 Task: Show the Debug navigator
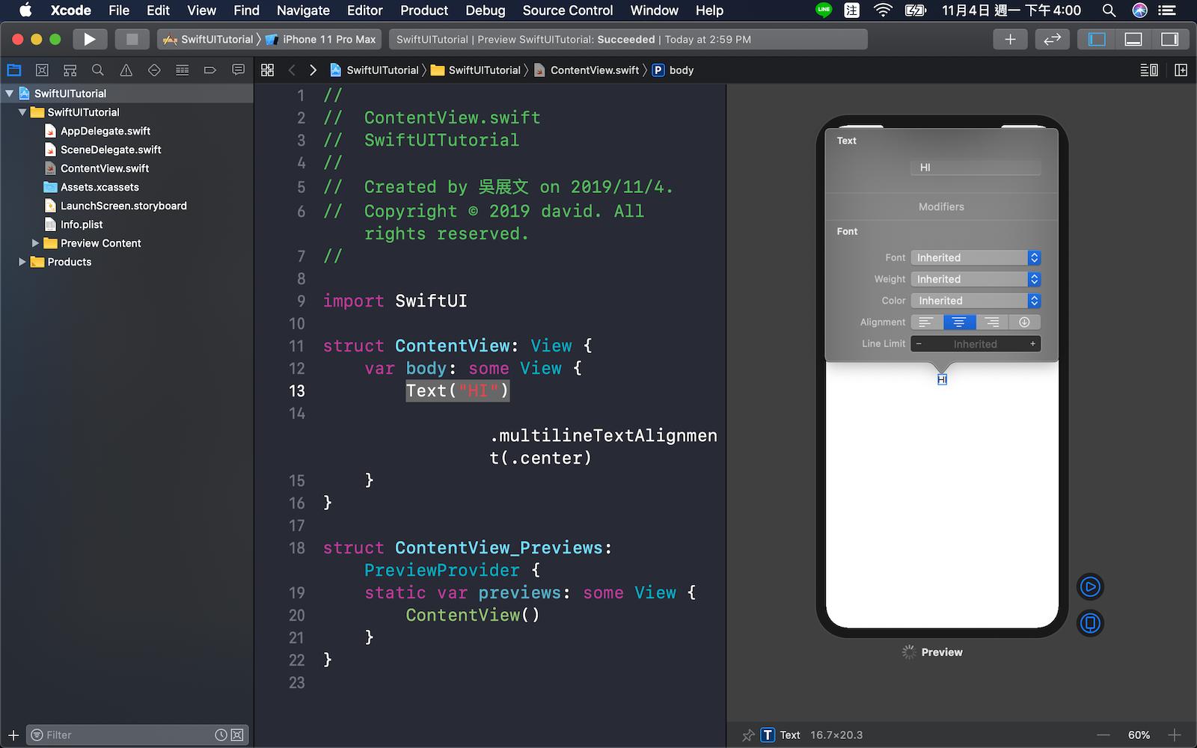[x=182, y=70]
